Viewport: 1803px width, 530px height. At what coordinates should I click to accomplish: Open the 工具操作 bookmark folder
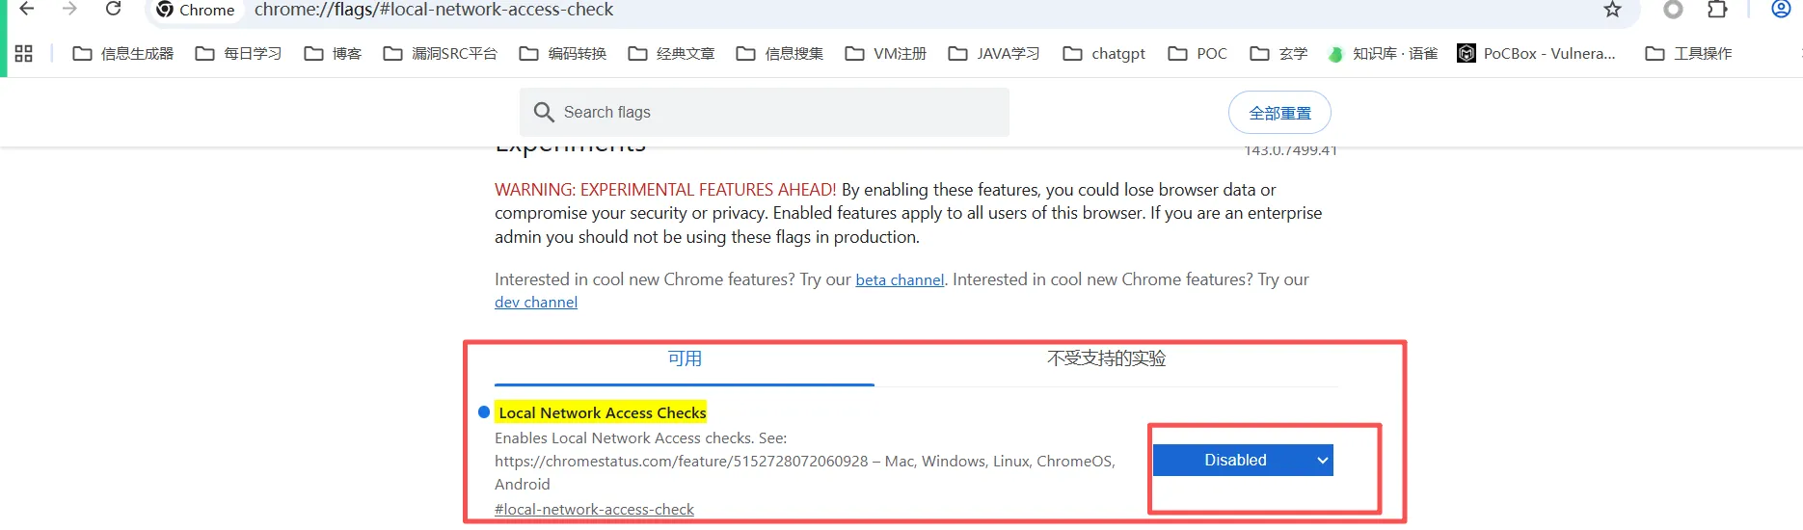click(x=1688, y=53)
